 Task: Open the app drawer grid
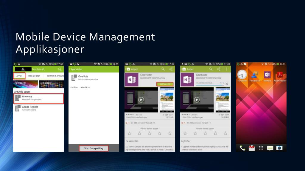point(261,148)
